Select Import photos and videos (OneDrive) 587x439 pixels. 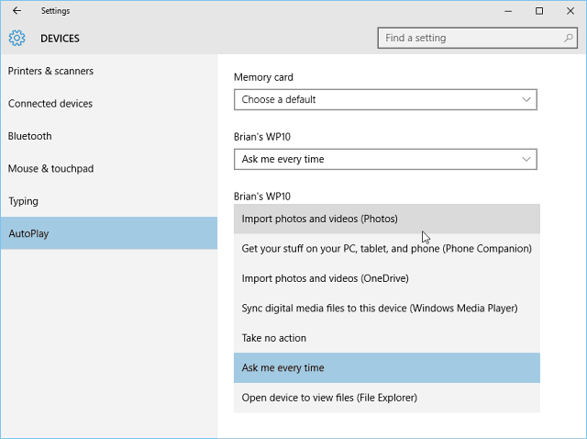tap(387, 278)
